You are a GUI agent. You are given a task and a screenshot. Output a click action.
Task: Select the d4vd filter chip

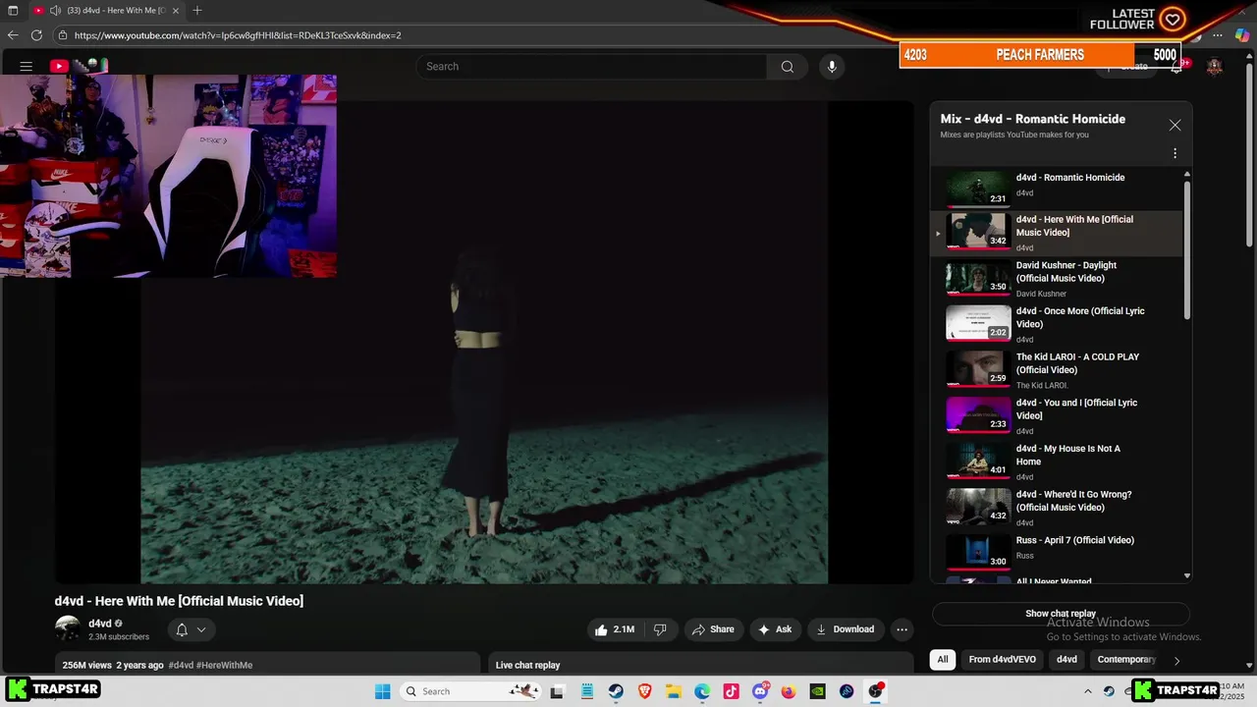click(1066, 660)
